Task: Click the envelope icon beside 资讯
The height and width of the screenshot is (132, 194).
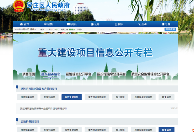Action: point(69,24)
